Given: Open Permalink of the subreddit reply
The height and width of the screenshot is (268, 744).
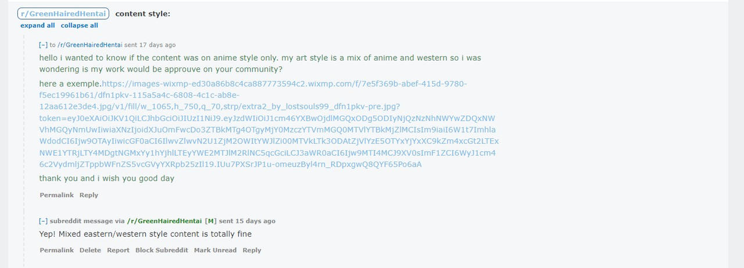Looking at the screenshot, I should point(56,251).
